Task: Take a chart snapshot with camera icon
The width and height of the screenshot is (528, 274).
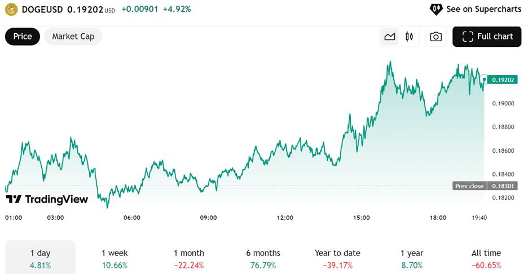Action: 435,37
